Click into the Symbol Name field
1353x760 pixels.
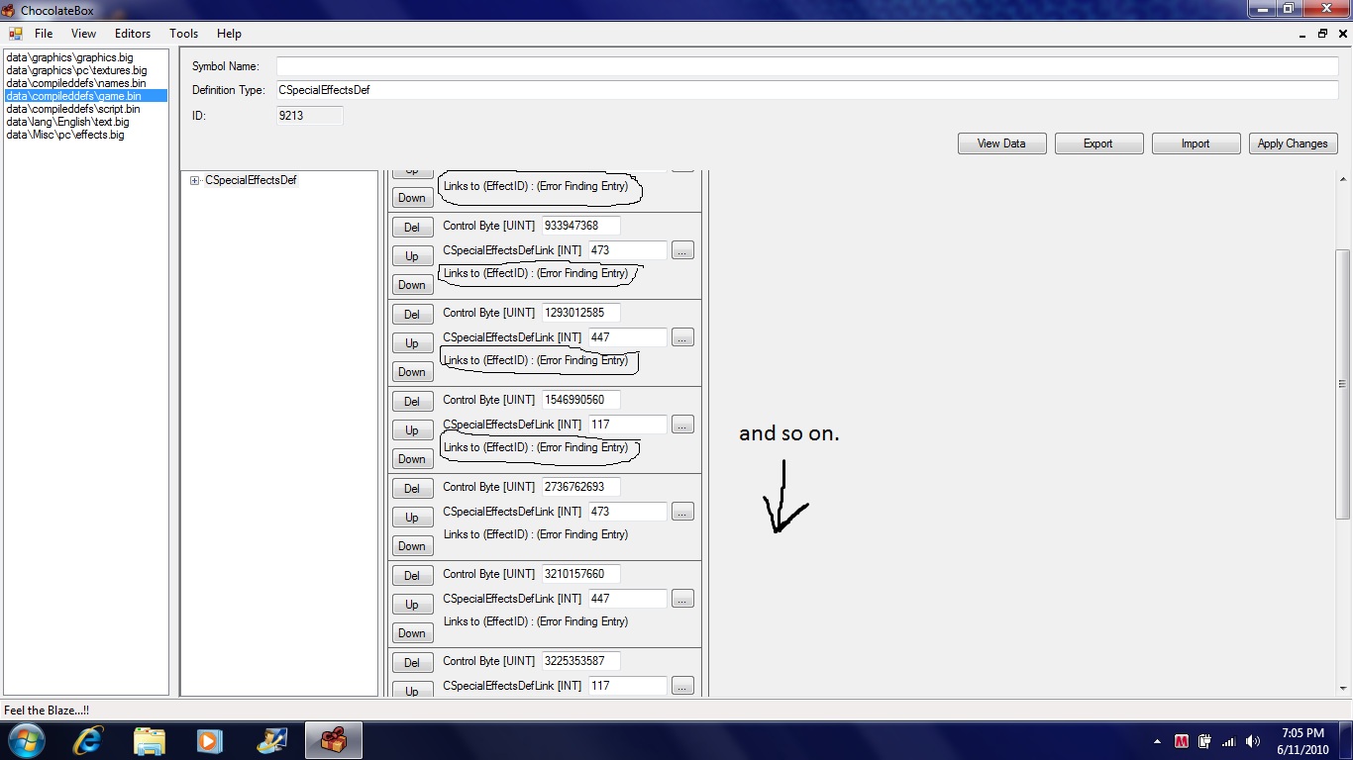806,66
